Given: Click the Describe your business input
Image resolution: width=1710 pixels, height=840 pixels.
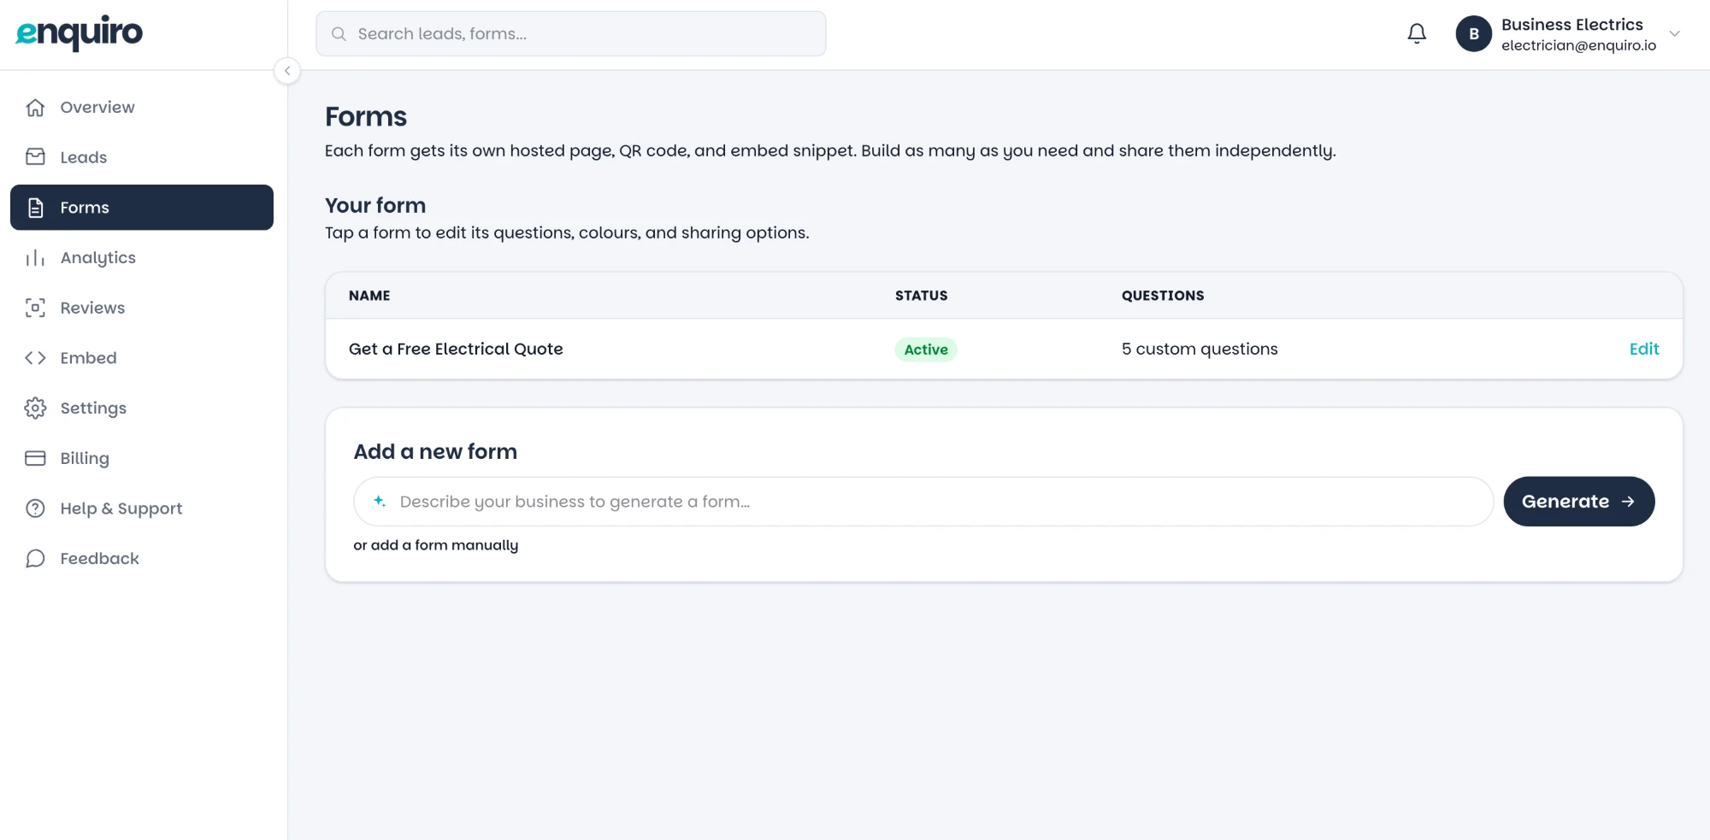Looking at the screenshot, I should pos(923,502).
